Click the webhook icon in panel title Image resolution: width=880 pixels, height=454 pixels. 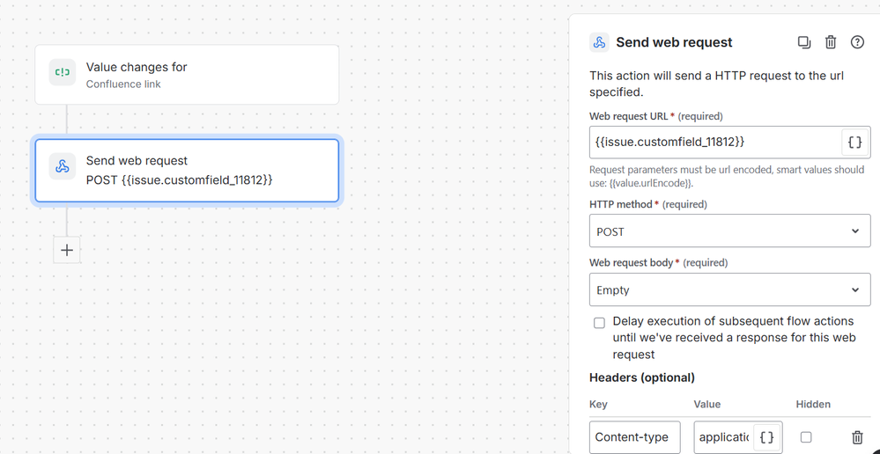click(599, 42)
